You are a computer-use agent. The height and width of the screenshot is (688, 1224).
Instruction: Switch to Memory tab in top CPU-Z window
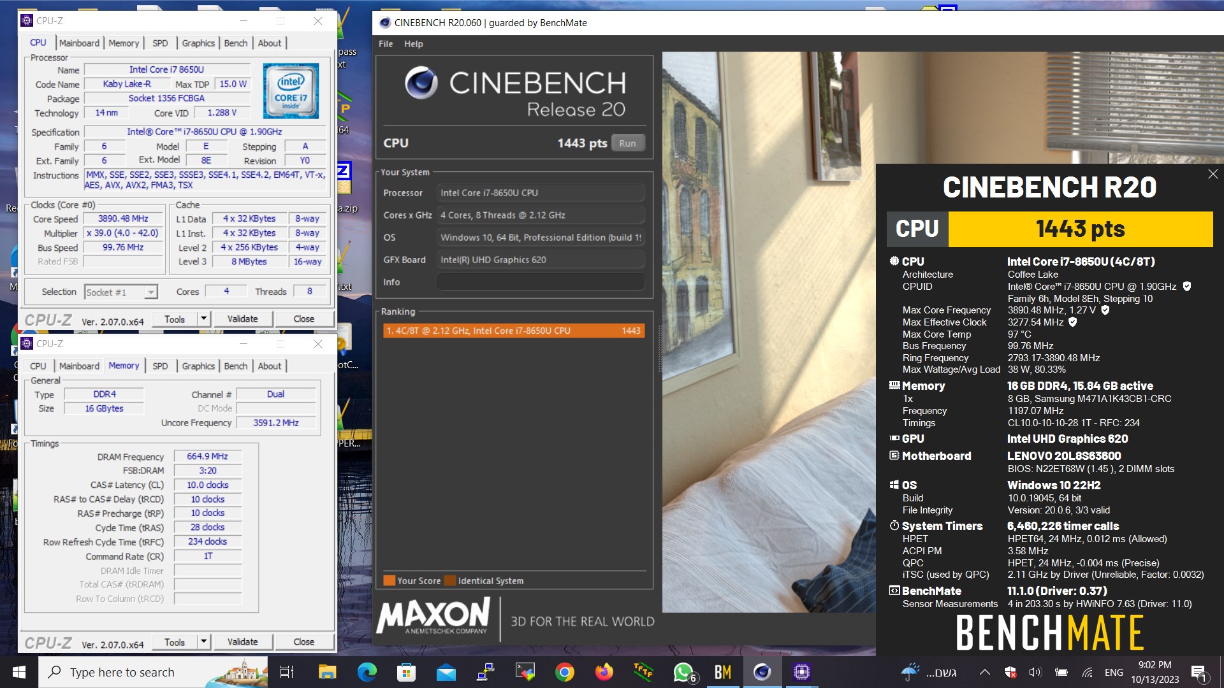pos(124,43)
